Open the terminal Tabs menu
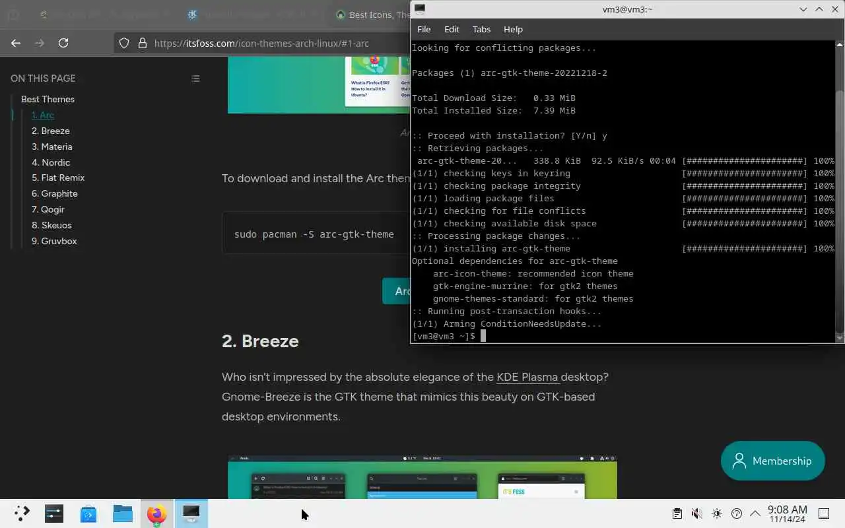The height and width of the screenshot is (528, 845). click(x=481, y=29)
